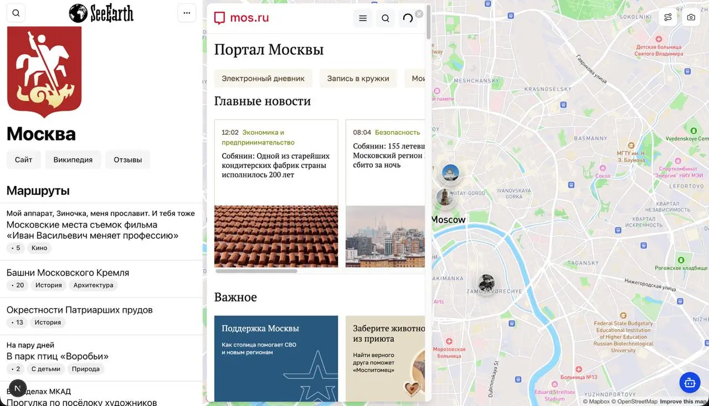709x406 pixels.
Task: Open the three-dots more options menu
Action: tap(187, 13)
